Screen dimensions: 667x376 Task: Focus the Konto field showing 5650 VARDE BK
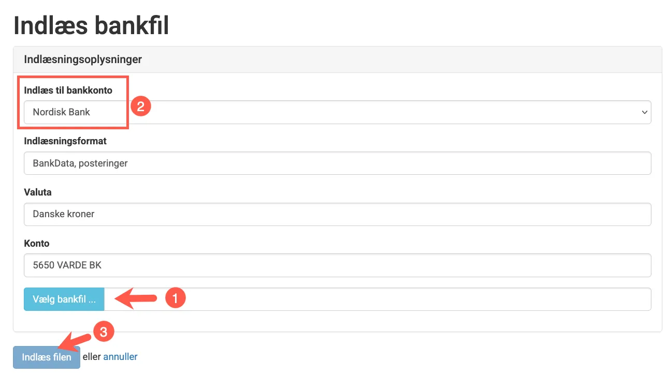point(337,265)
